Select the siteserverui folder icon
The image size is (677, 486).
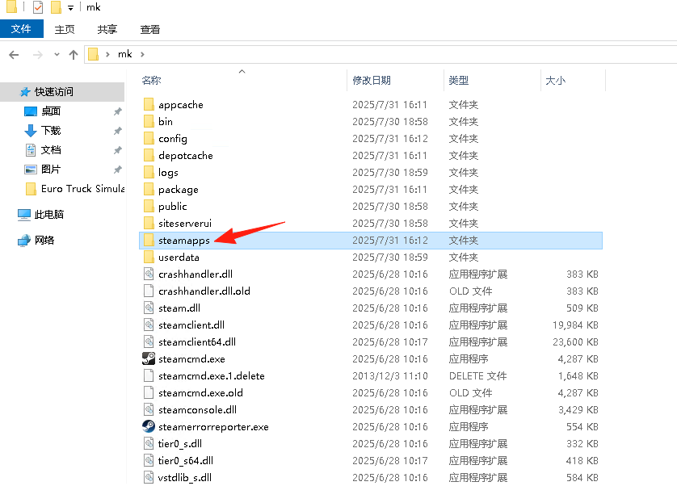click(149, 223)
